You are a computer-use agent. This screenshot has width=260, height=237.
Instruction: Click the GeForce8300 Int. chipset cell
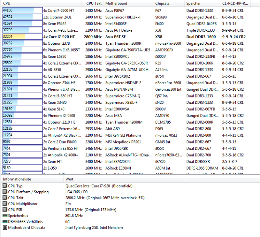(x=169, y=89)
